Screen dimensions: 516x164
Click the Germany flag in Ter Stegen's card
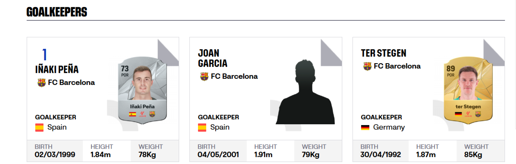pos(365,127)
